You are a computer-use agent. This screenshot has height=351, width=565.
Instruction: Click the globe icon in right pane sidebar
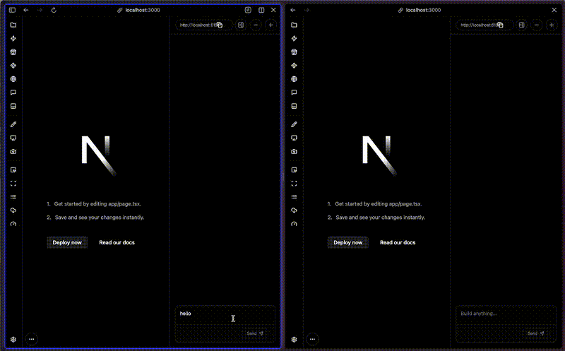point(294,79)
